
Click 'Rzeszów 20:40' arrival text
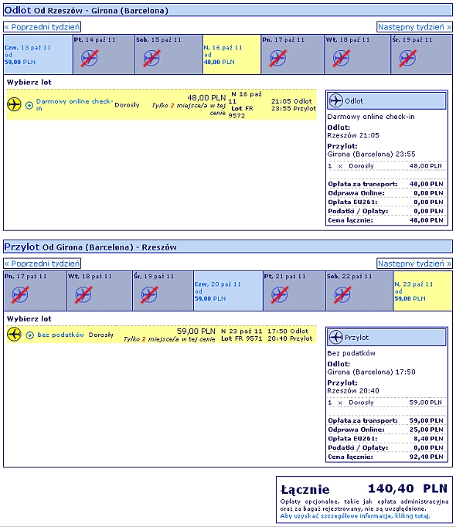pyautogui.click(x=353, y=391)
